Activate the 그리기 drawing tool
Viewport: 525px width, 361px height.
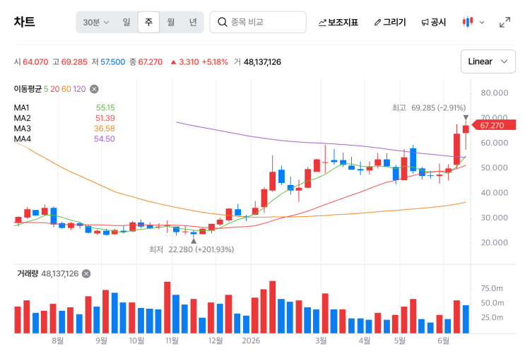coord(390,23)
